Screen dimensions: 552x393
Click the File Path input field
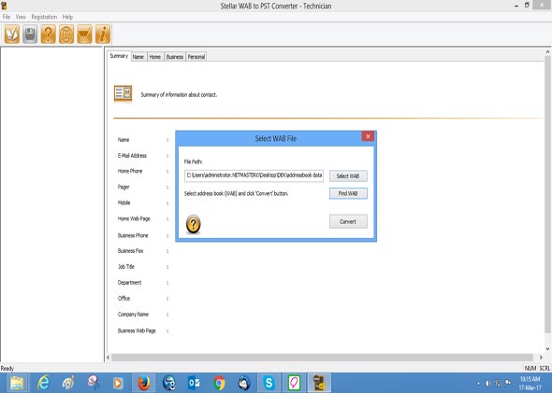tap(254, 175)
